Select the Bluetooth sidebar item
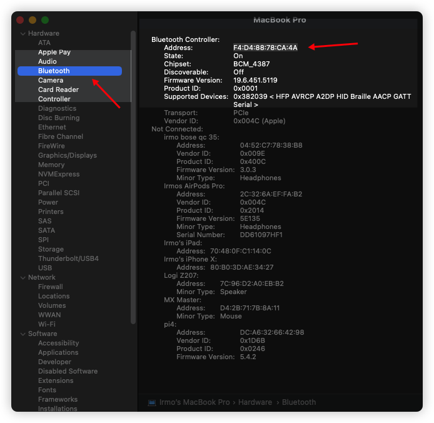Screen dimensions: 434x423 tap(69, 71)
